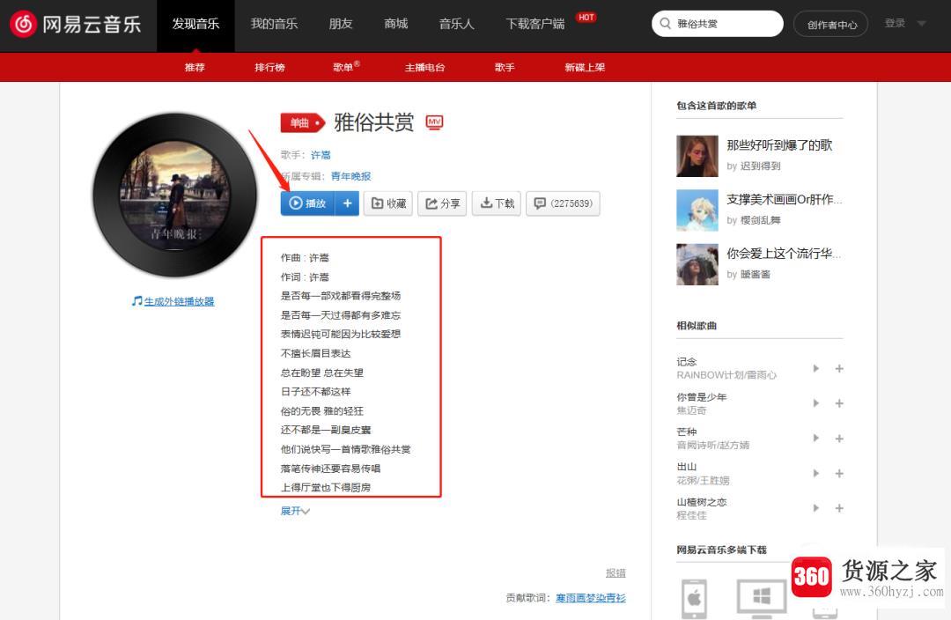Select the 排行榜 submenu item
Image resolution: width=951 pixels, height=620 pixels.
[270, 67]
